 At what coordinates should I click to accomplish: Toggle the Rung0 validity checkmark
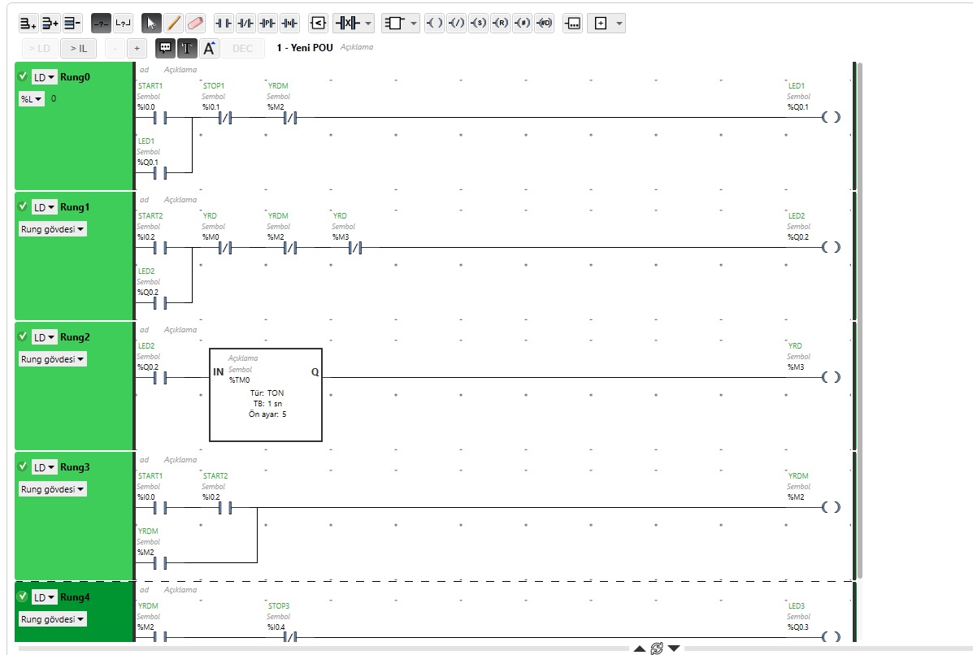[23, 76]
